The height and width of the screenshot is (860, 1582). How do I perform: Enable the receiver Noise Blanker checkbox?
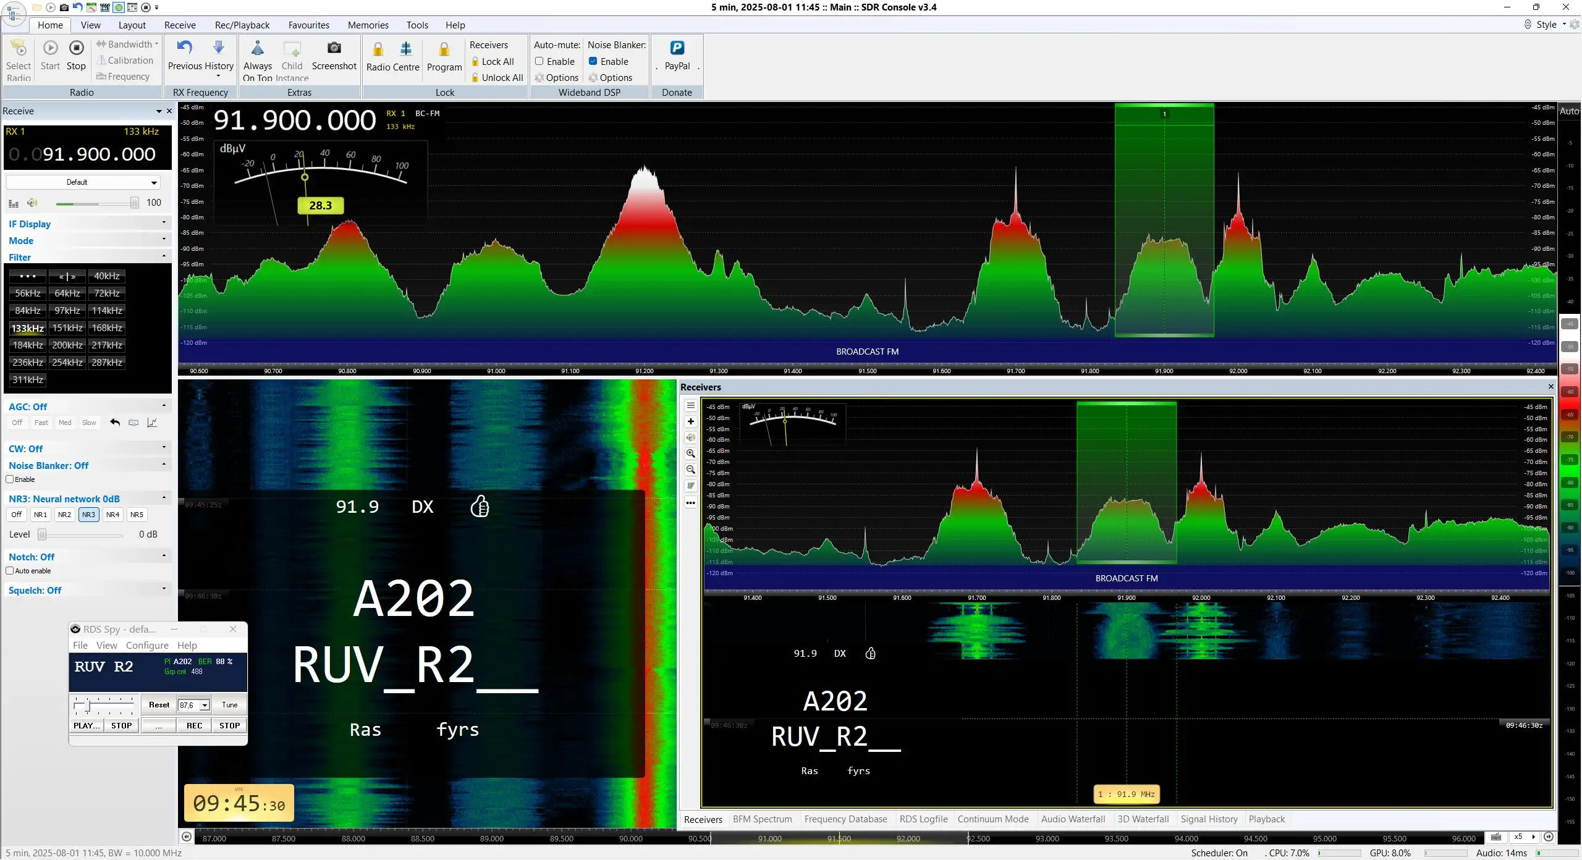coord(10,479)
